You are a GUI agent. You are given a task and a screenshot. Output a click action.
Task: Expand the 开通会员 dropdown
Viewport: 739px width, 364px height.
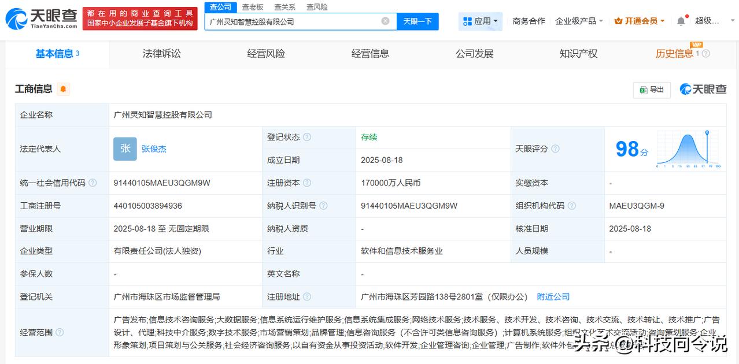point(640,21)
